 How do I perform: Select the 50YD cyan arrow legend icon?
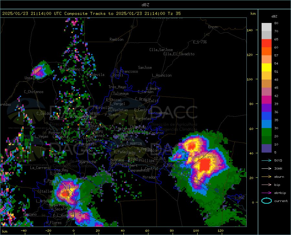[x=266, y=160]
